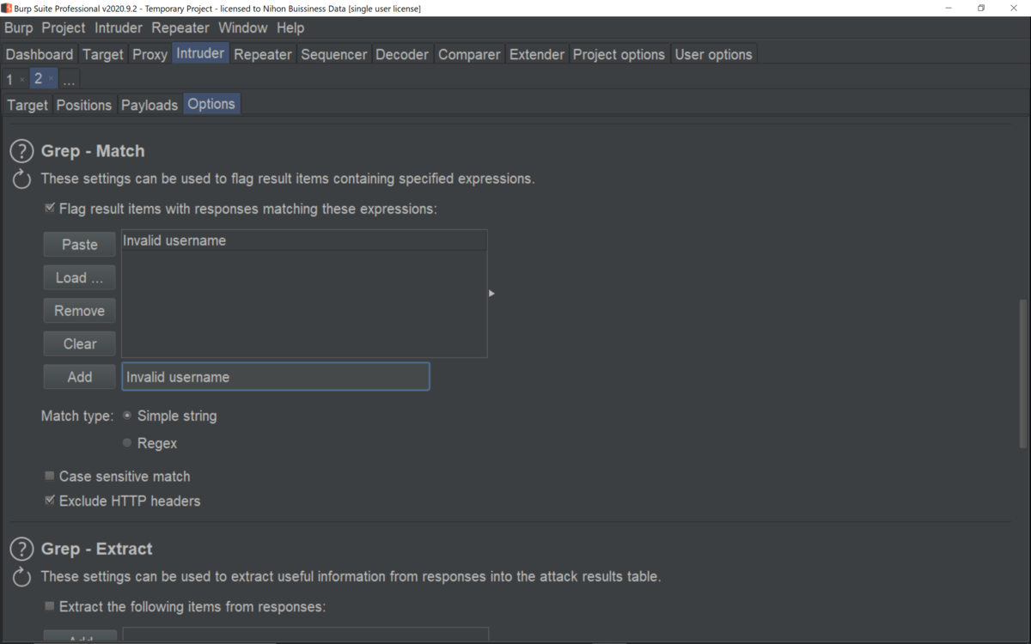The width and height of the screenshot is (1031, 644).
Task: Close Intruder attack tab 2
Action: pyautogui.click(x=51, y=79)
